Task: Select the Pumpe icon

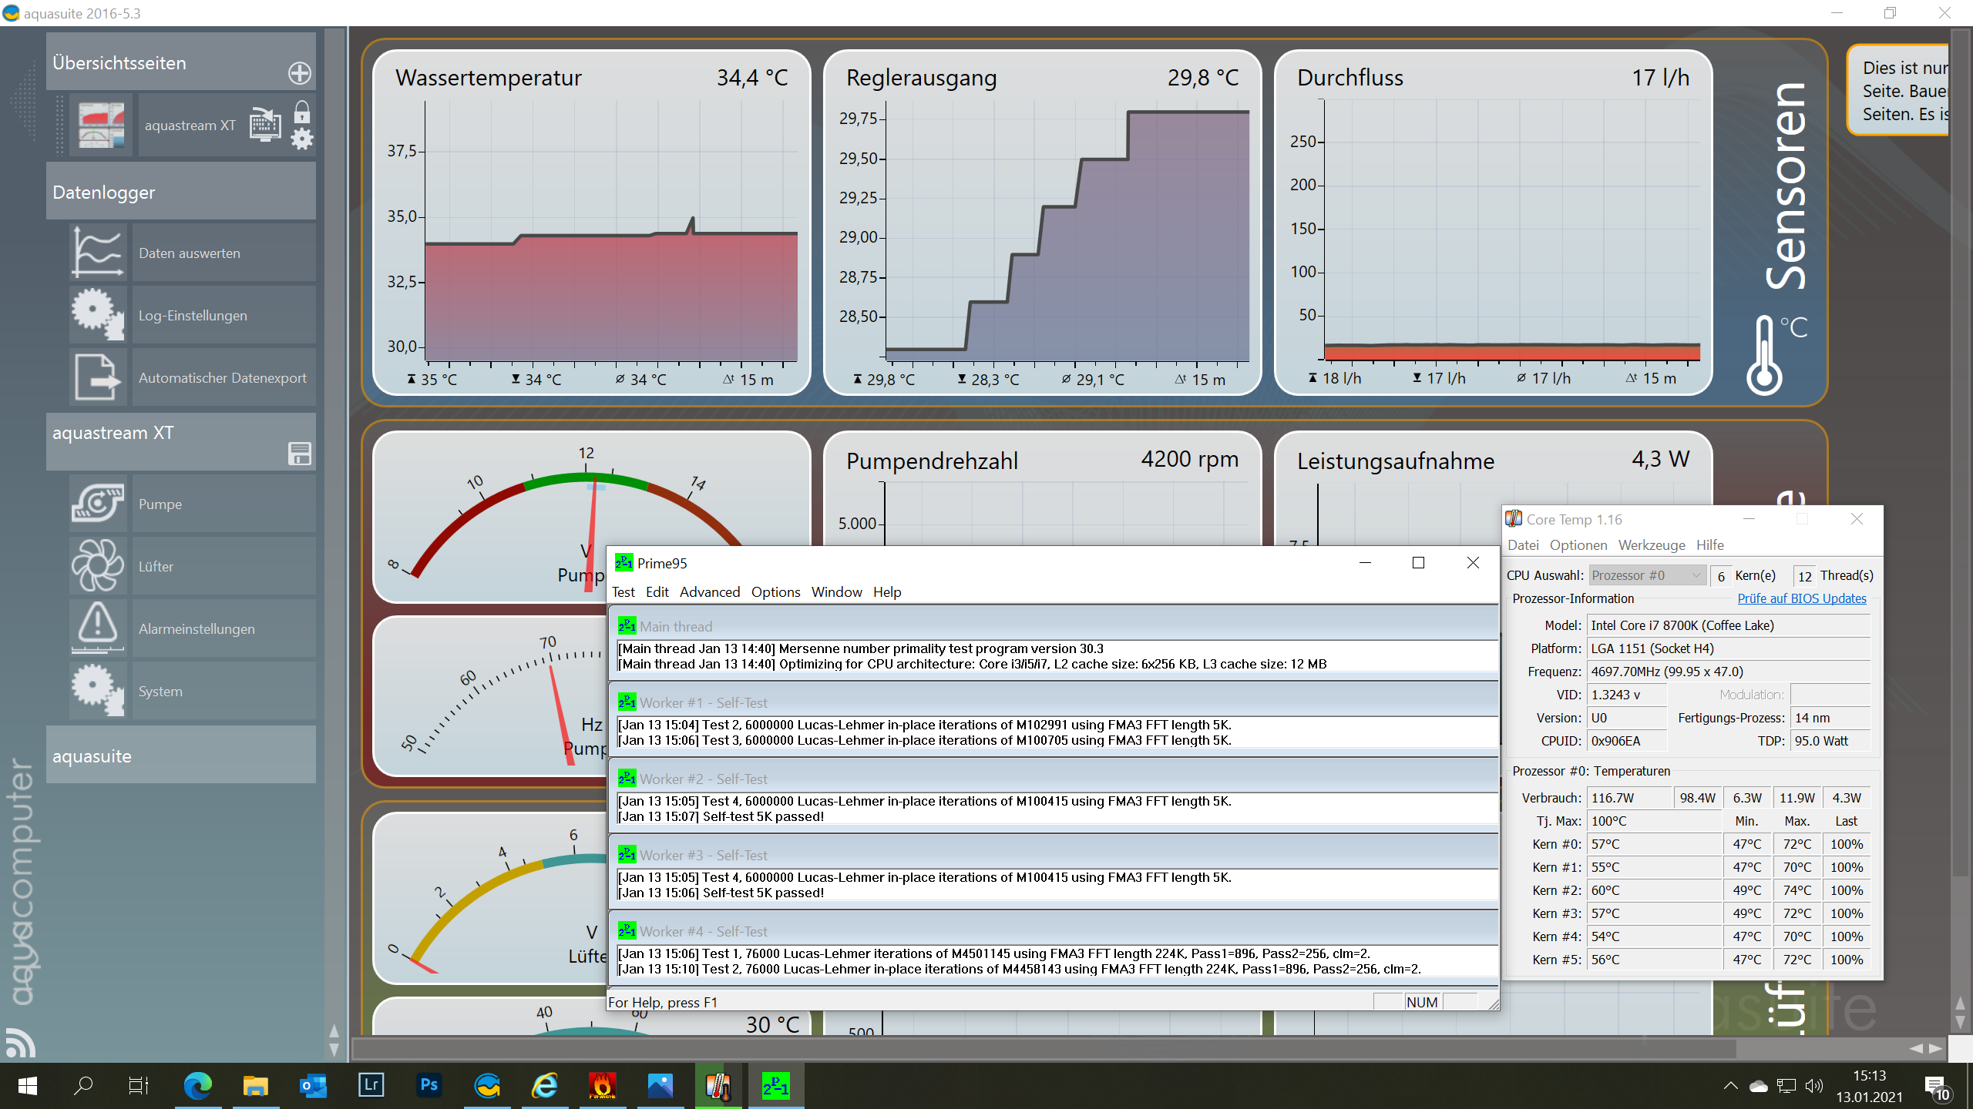Action: point(98,504)
